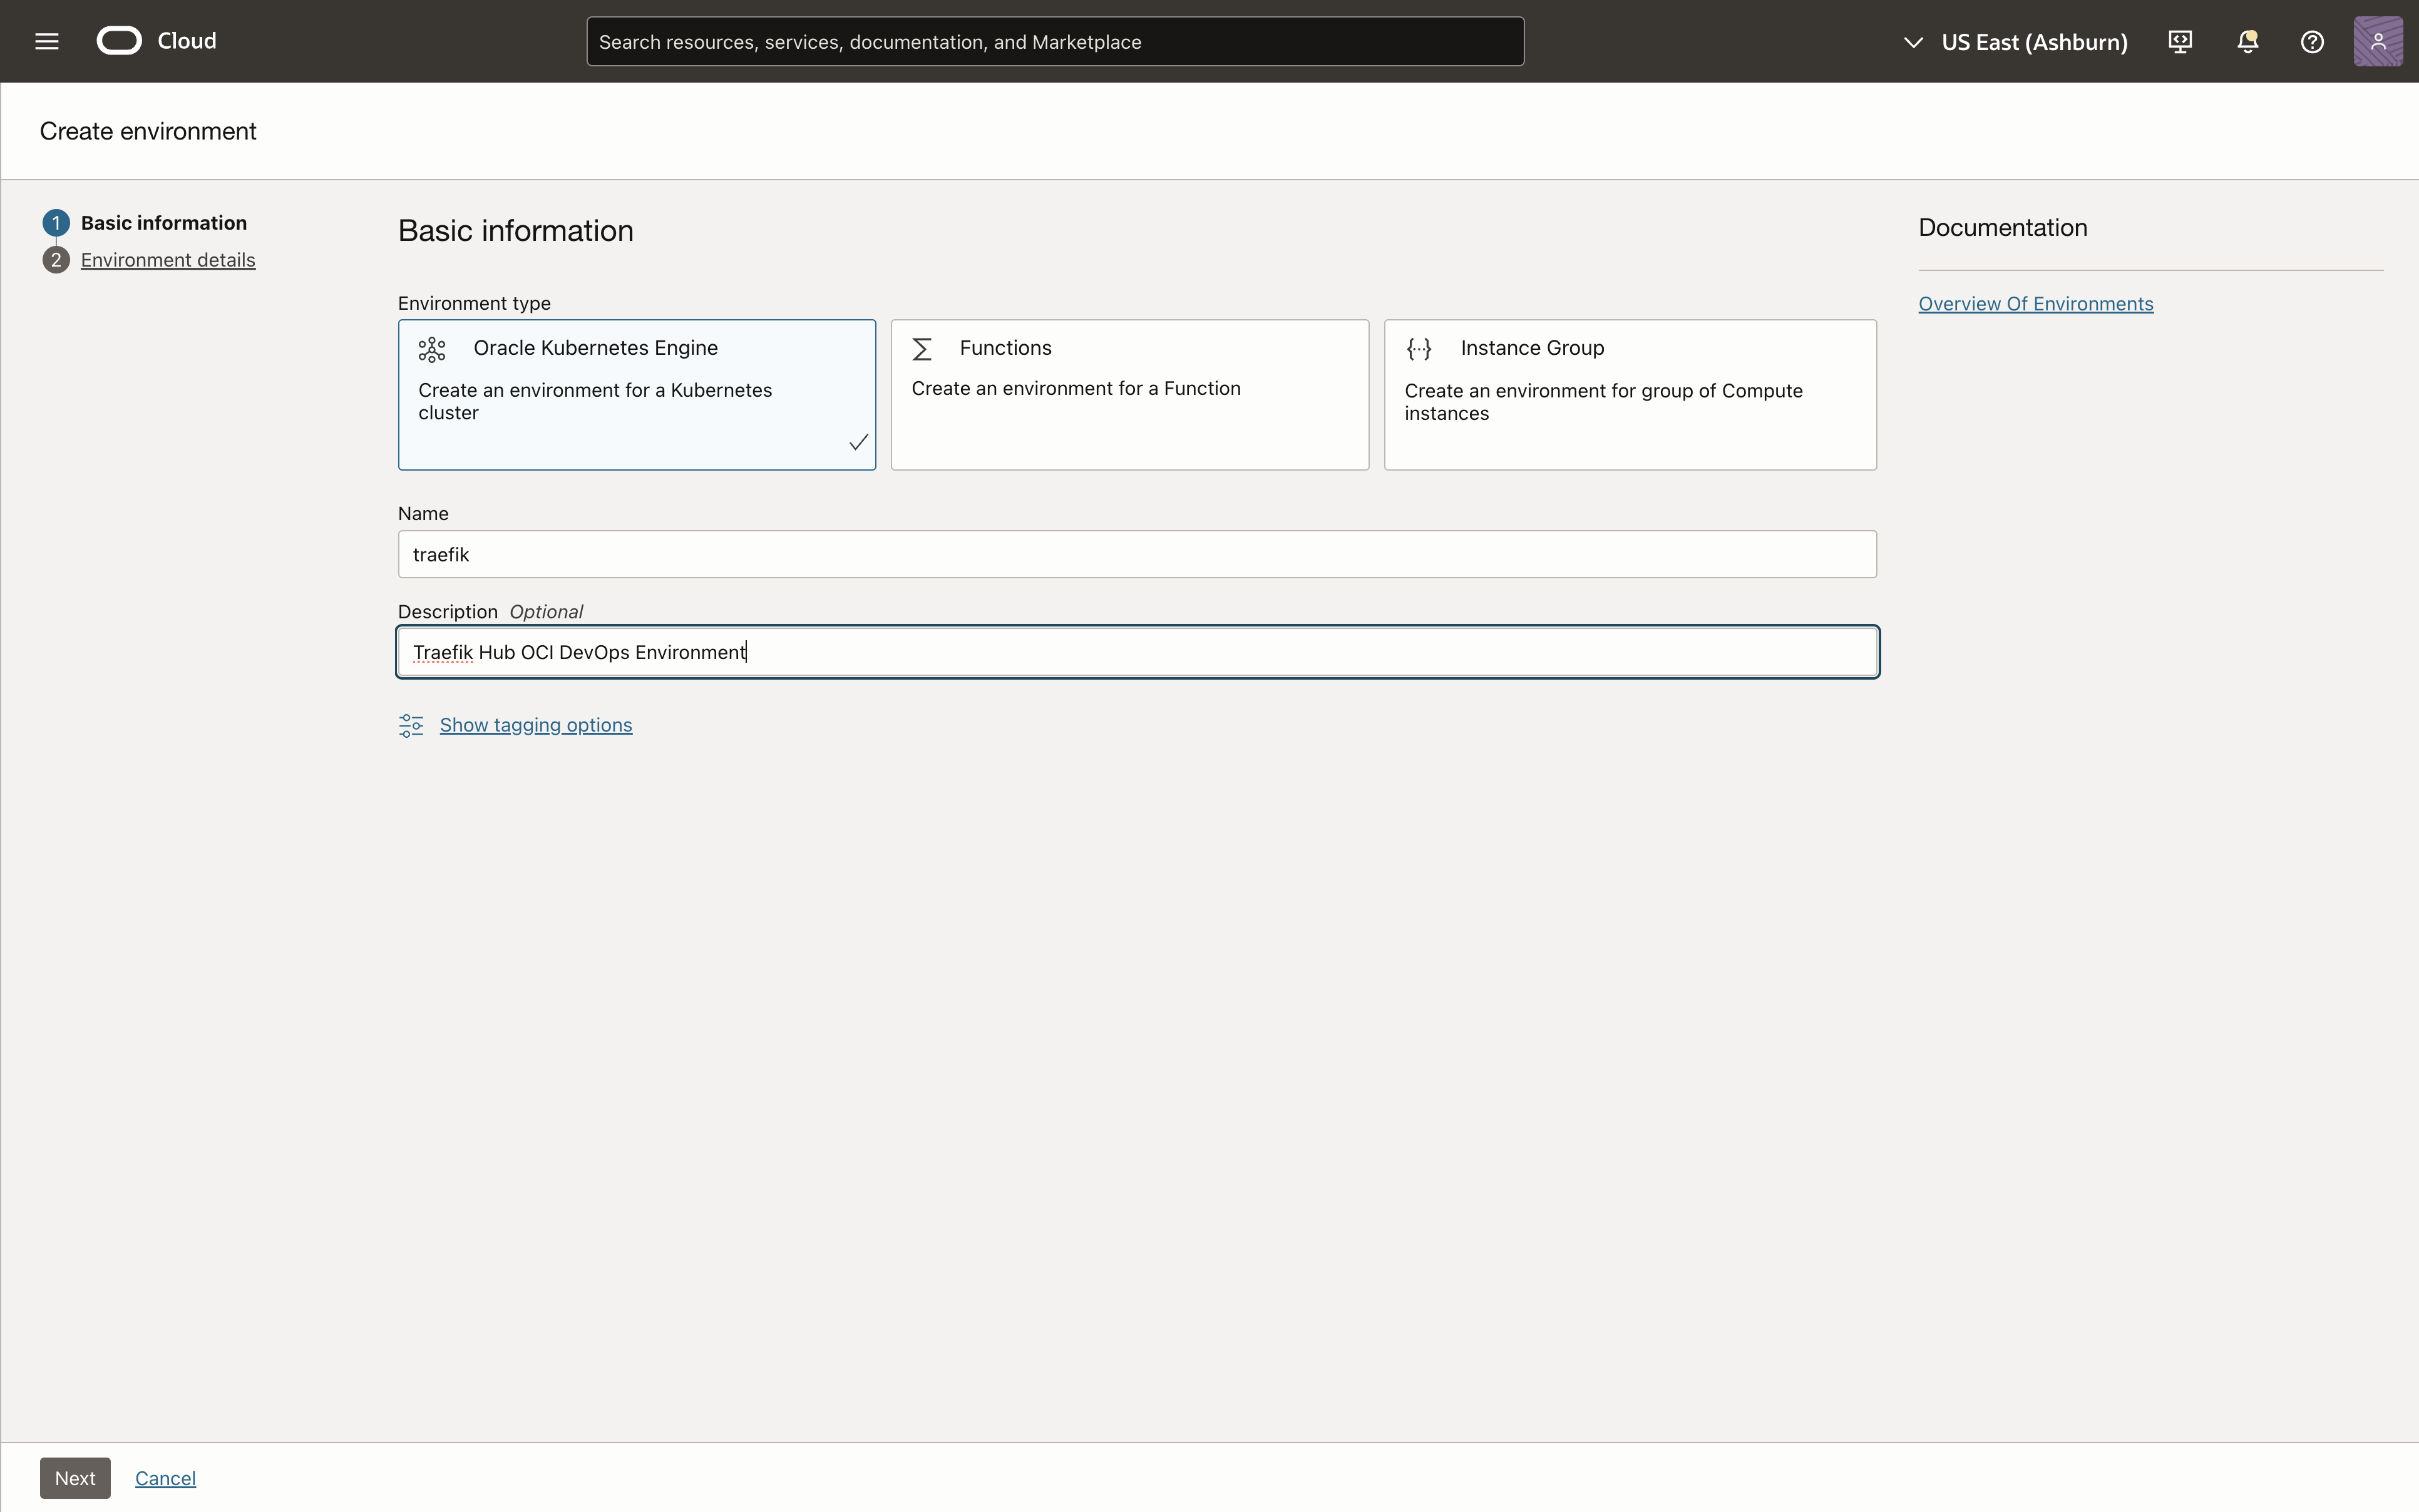The height and width of the screenshot is (1512, 2419).
Task: Go to Basic information step
Action: coord(163,223)
